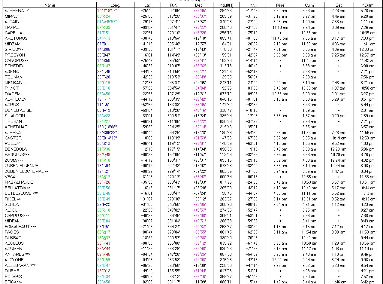The width and height of the screenshot is (383, 284).
Task: Select the ALPHERATZ star row name
Action: click(17, 11)
